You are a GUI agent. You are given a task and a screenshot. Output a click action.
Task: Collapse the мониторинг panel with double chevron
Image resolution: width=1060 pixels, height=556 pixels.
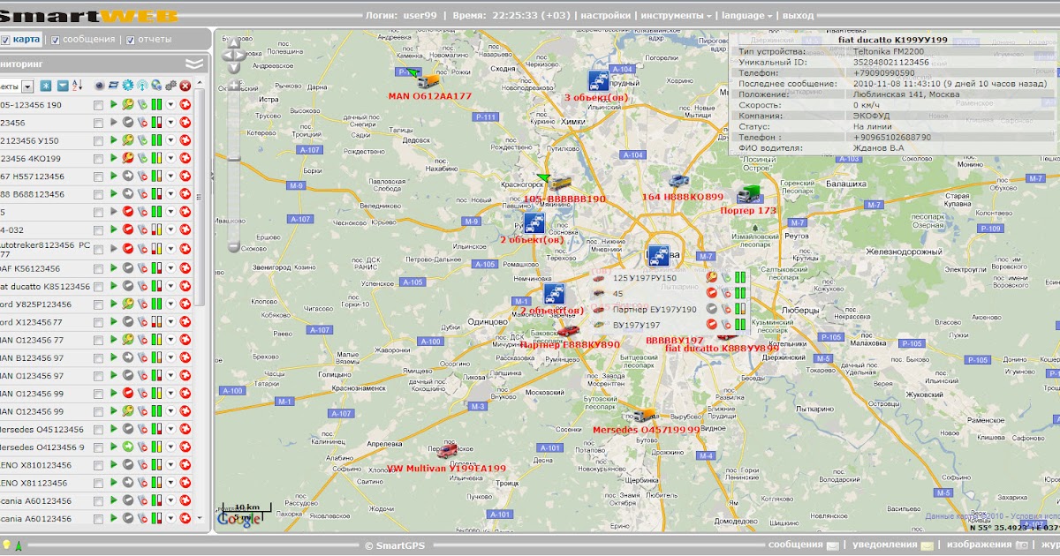(194, 64)
